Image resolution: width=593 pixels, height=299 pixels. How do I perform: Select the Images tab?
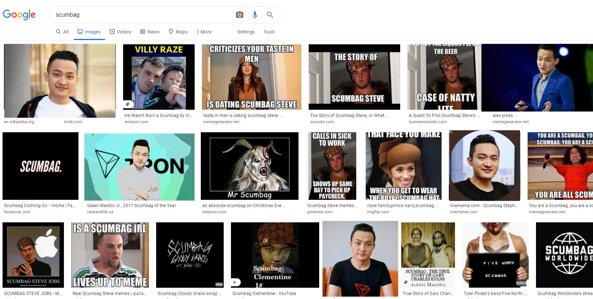(x=89, y=32)
